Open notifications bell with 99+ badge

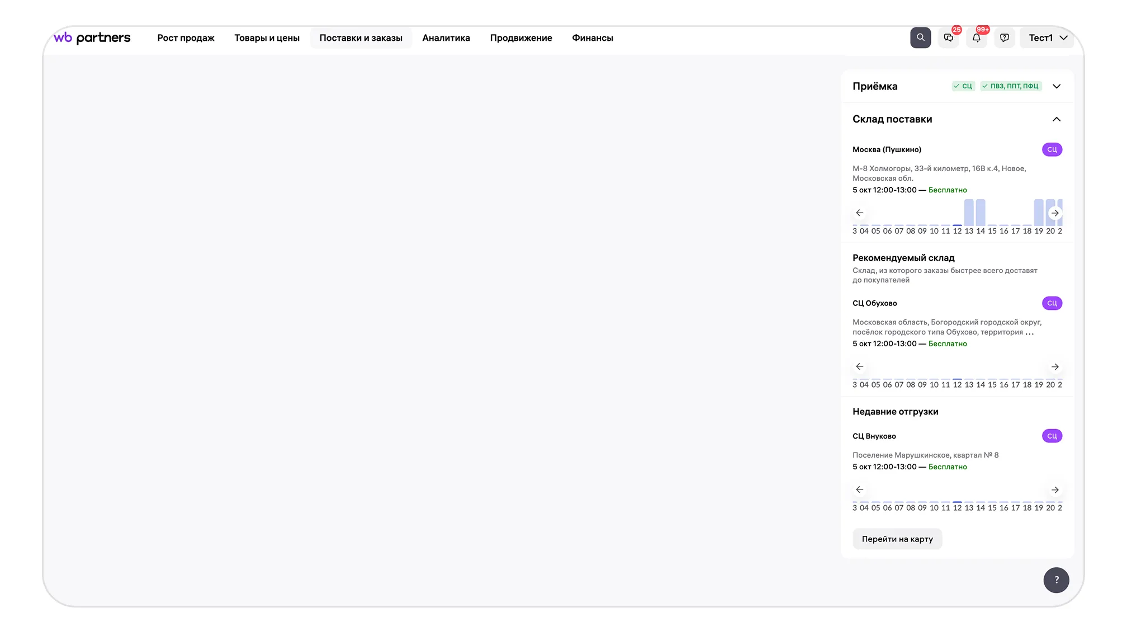pyautogui.click(x=977, y=37)
